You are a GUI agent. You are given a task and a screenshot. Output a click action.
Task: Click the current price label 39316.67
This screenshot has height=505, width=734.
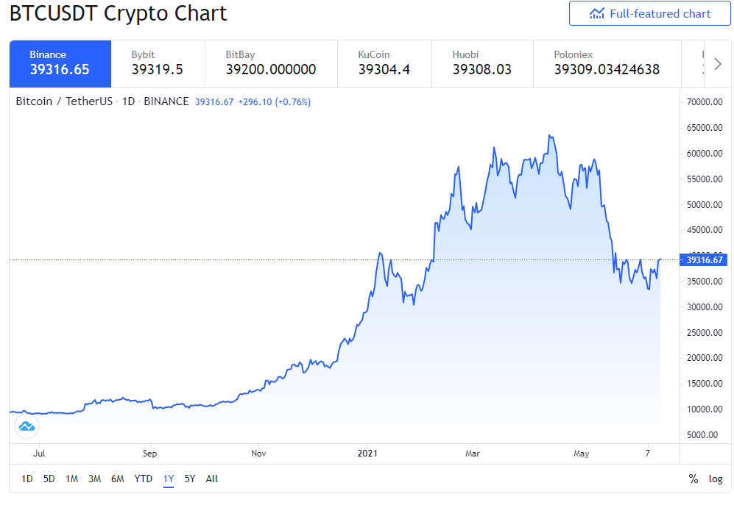coord(704,260)
